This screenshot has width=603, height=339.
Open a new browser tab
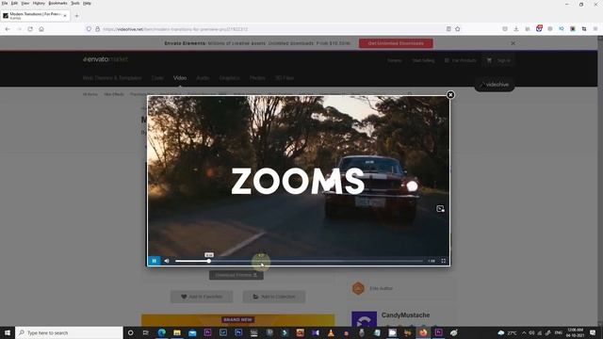76,16
